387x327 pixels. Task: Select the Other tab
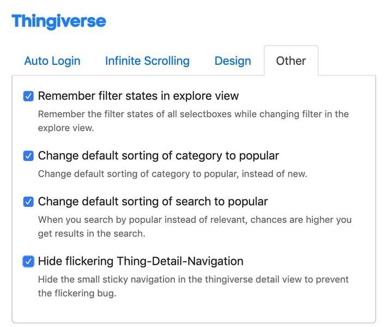291,61
